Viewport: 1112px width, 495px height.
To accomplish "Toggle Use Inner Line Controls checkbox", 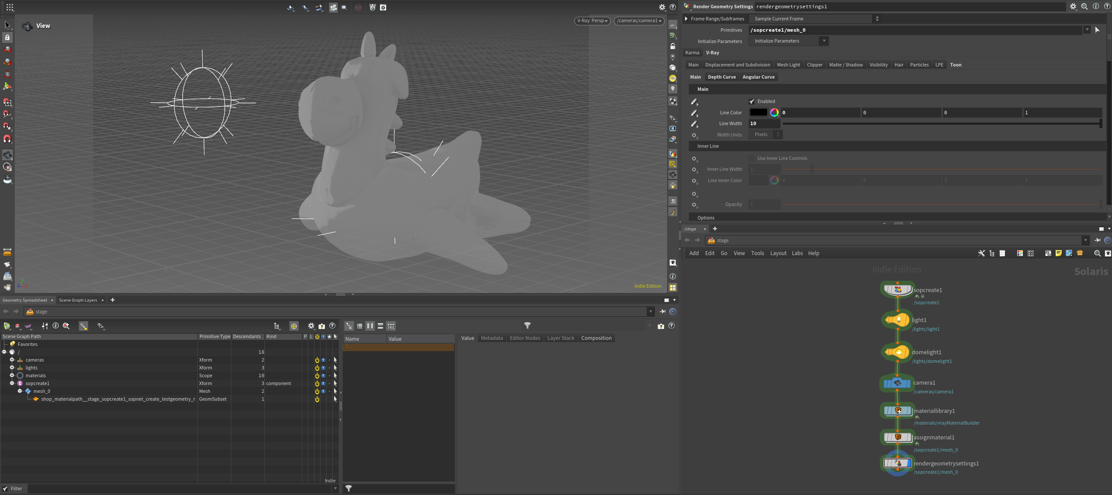I will [751, 159].
